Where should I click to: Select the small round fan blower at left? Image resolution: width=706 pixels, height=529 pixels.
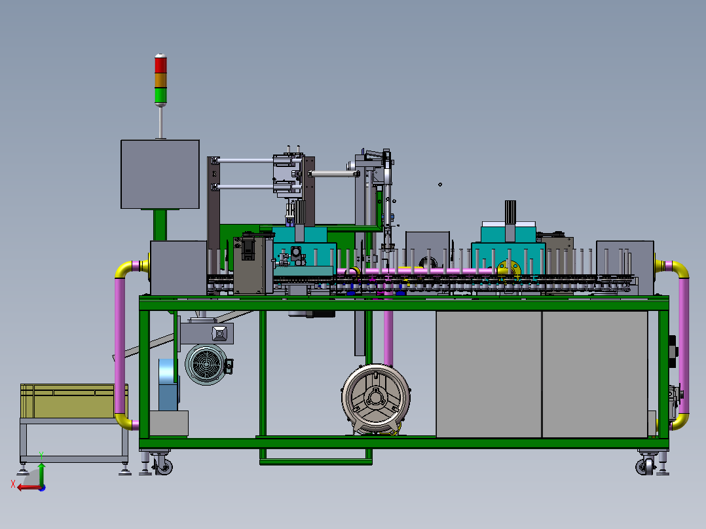pyautogui.click(x=207, y=365)
